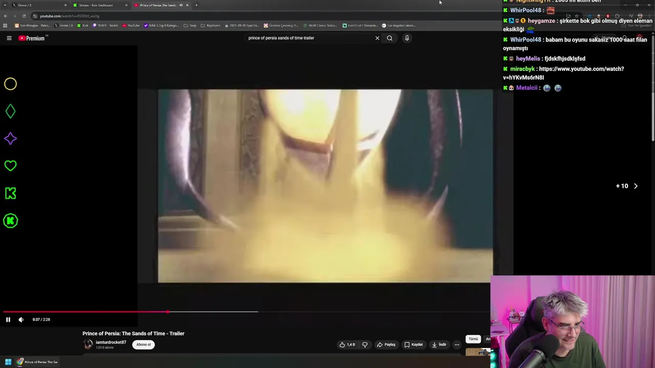
Task: Share the video via Paylaş button
Action: (386, 344)
